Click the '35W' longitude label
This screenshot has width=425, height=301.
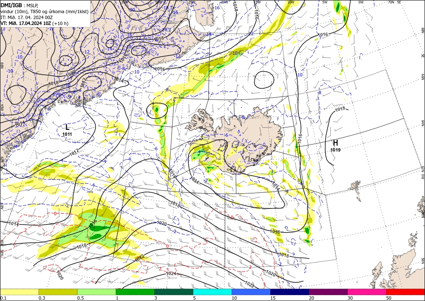tap(125, 2)
